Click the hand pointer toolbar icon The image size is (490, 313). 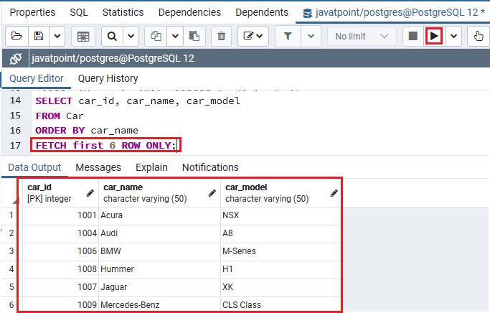point(478,37)
